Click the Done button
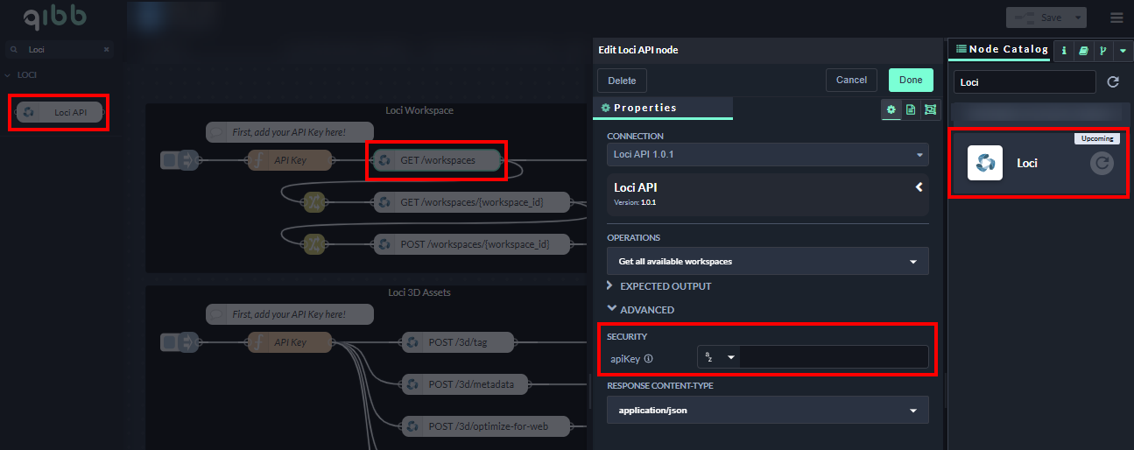 [x=910, y=80]
